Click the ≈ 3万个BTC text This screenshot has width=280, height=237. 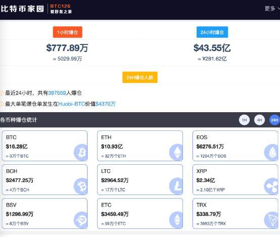[x=17, y=156]
